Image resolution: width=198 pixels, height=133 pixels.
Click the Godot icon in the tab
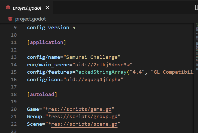coord(8,8)
